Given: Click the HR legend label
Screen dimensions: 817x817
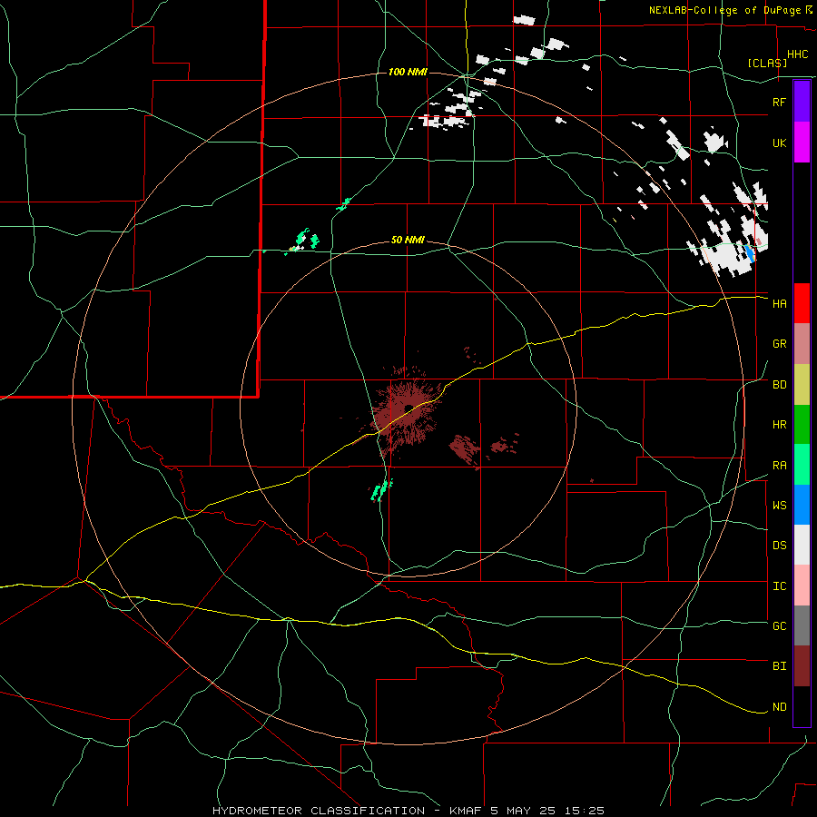Looking at the screenshot, I should click(779, 425).
